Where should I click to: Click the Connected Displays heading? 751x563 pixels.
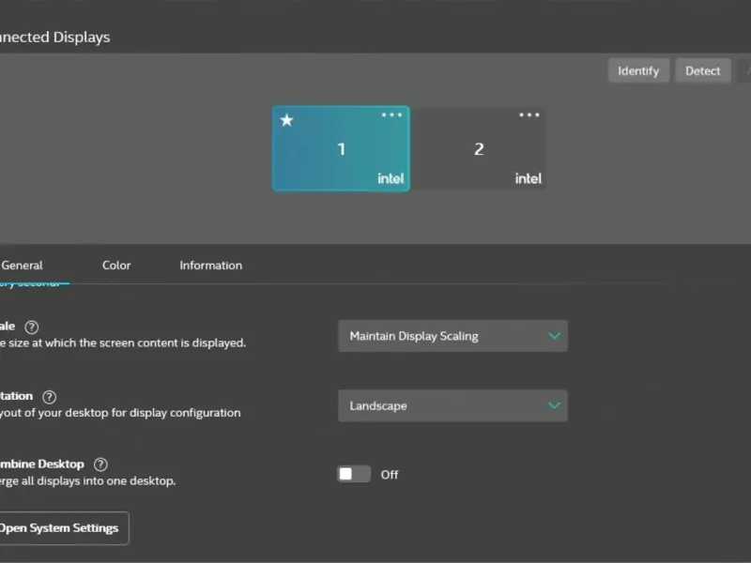(x=54, y=38)
